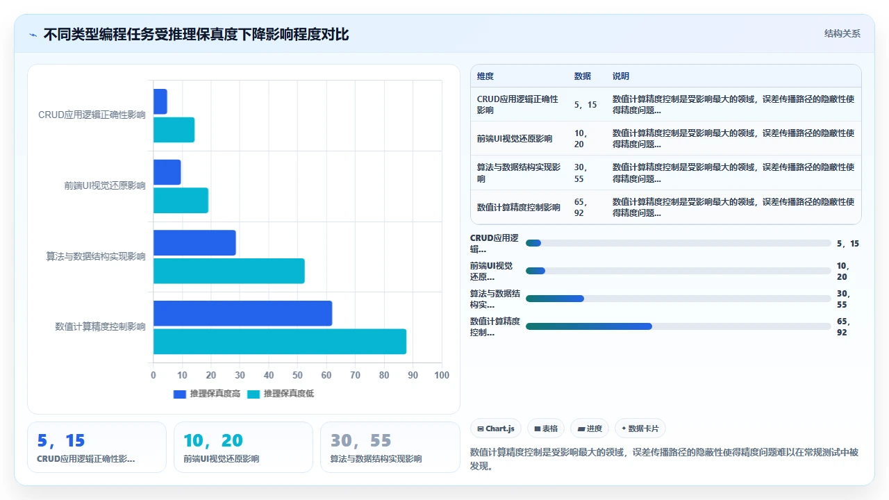Toggle the 推理保真度高 legend item
The image size is (889, 500).
coord(207,394)
